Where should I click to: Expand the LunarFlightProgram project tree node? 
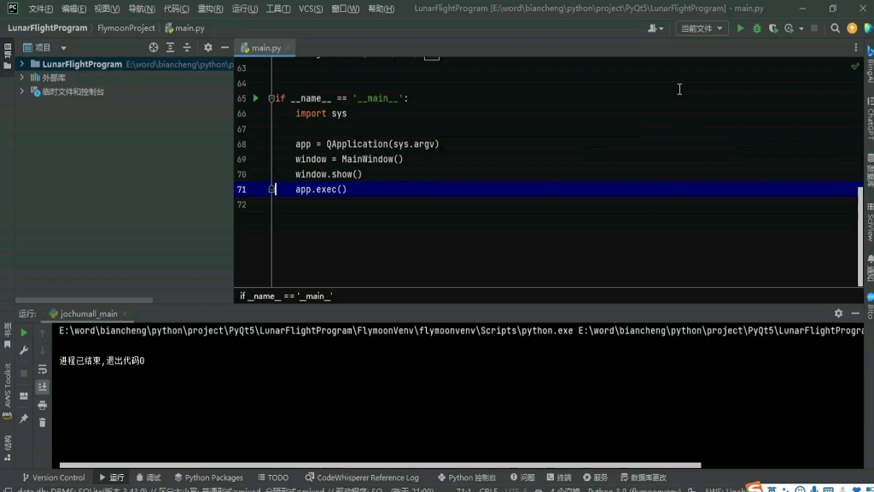[x=21, y=63]
